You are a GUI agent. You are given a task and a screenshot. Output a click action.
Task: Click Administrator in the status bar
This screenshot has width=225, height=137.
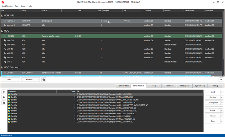coord(7,135)
